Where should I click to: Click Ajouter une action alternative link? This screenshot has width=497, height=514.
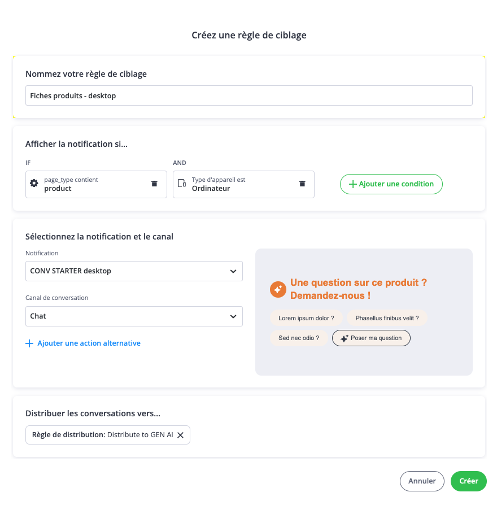pos(89,343)
